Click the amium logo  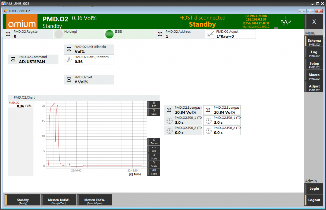[x=22, y=22]
